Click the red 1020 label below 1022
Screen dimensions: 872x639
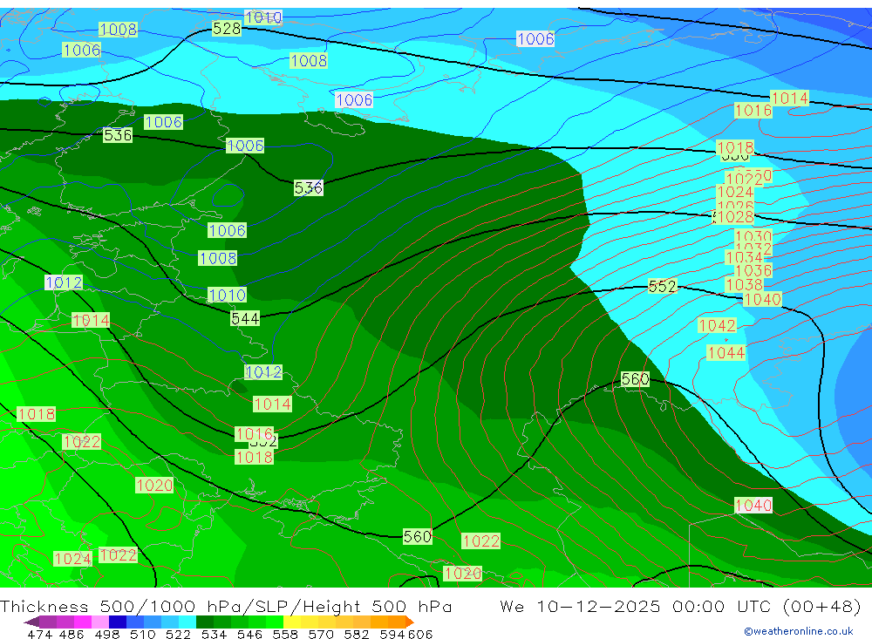tap(463, 573)
